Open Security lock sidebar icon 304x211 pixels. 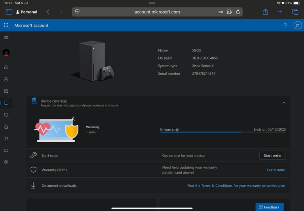pyautogui.click(x=6, y=127)
